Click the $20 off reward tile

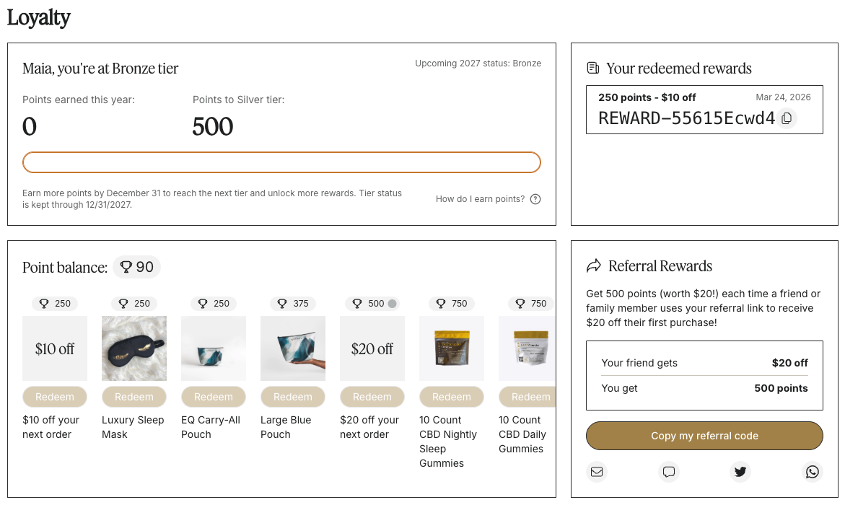372,348
